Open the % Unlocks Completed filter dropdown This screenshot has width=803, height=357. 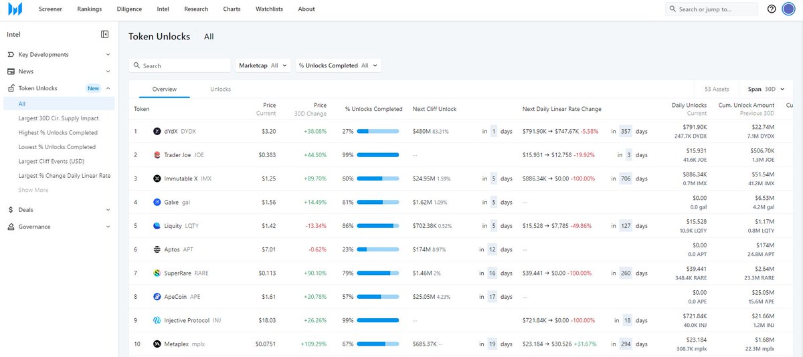338,66
